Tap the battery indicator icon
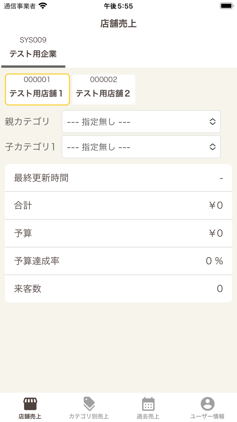 [x=225, y=5]
